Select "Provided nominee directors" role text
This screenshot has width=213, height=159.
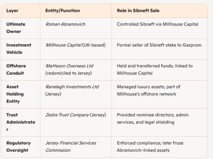(x=153, y=119)
